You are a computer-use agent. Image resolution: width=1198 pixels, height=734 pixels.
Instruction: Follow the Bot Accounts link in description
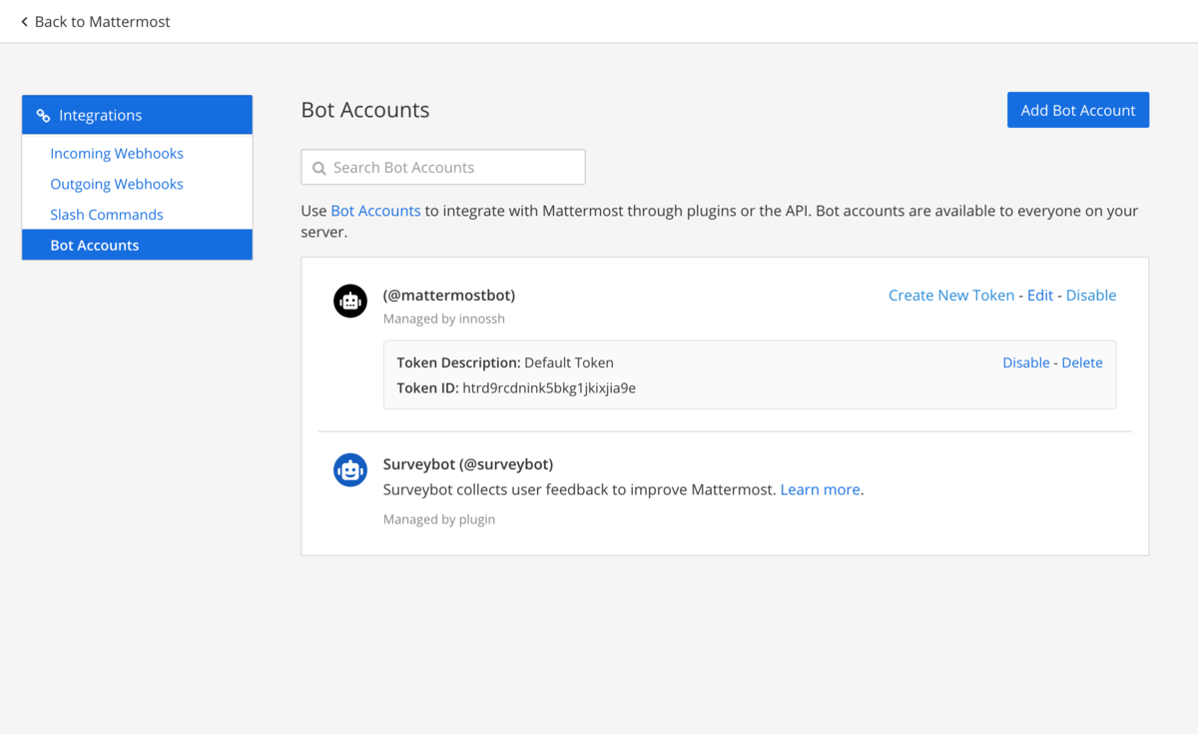tap(375, 211)
